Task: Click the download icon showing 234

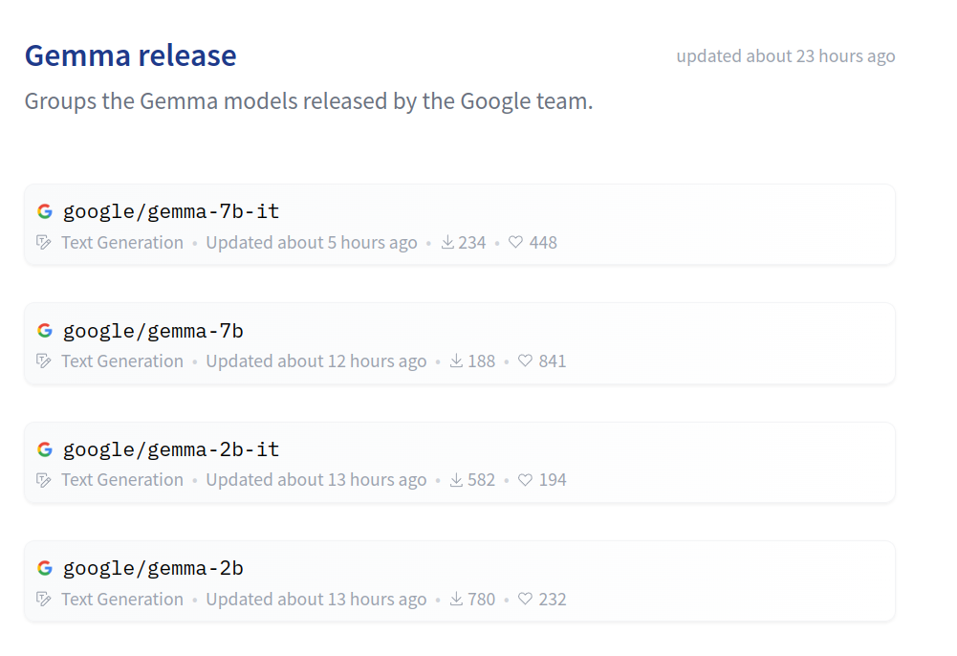Action: click(x=448, y=242)
